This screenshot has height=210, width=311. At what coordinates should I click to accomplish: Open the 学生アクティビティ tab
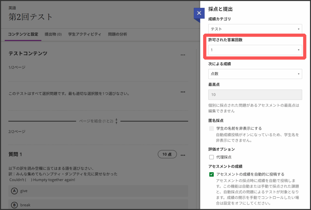(85, 34)
